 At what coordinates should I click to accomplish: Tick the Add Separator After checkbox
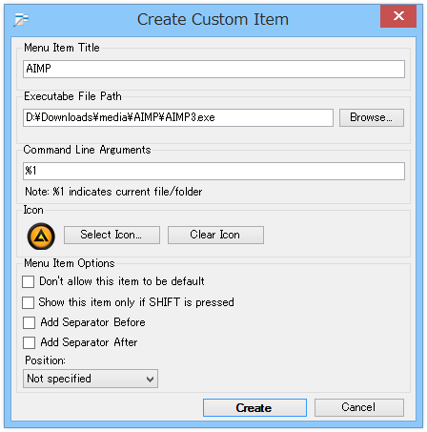(x=29, y=342)
